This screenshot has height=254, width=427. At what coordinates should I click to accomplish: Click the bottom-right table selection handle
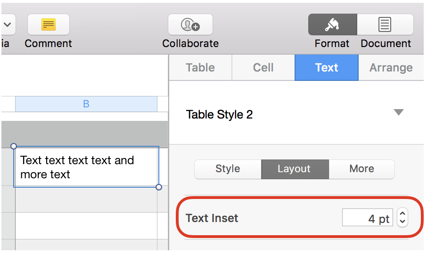[159, 187]
